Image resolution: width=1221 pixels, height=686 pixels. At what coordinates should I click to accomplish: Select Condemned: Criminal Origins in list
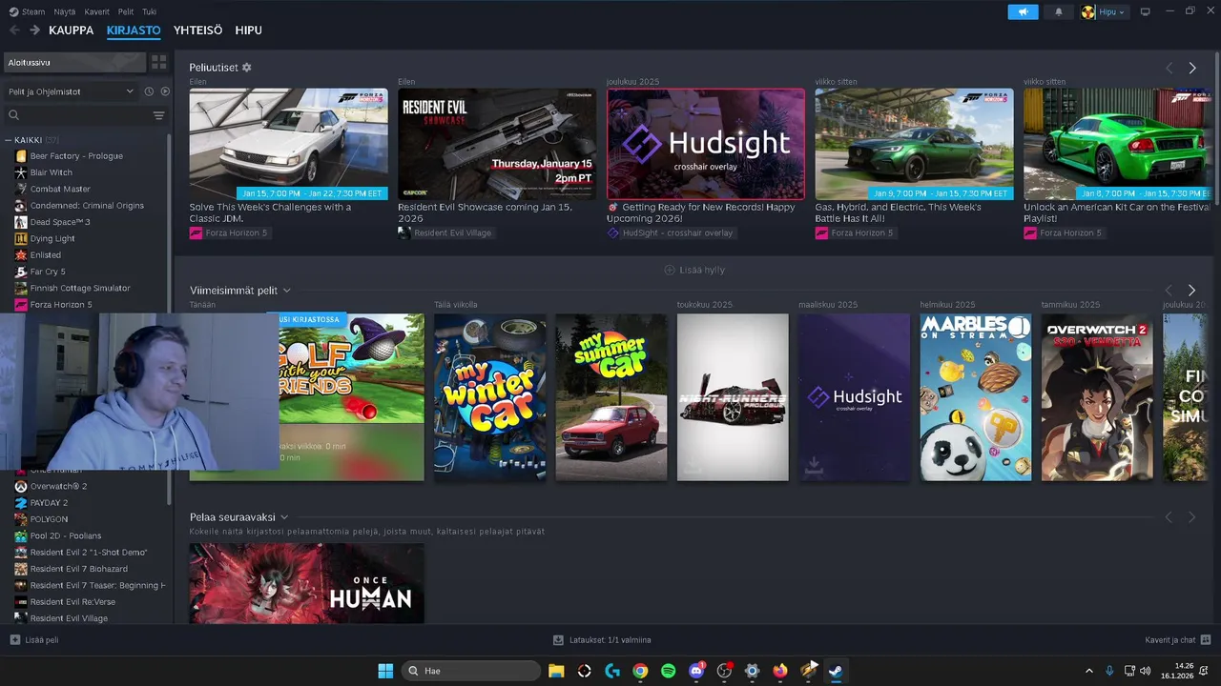86,205
